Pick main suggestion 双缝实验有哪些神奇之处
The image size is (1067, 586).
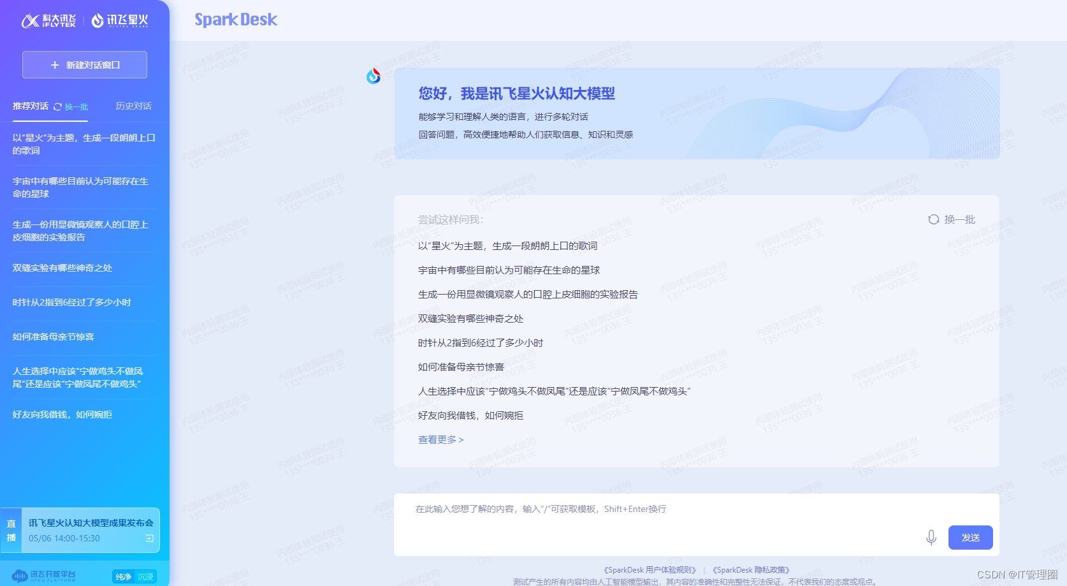470,319
